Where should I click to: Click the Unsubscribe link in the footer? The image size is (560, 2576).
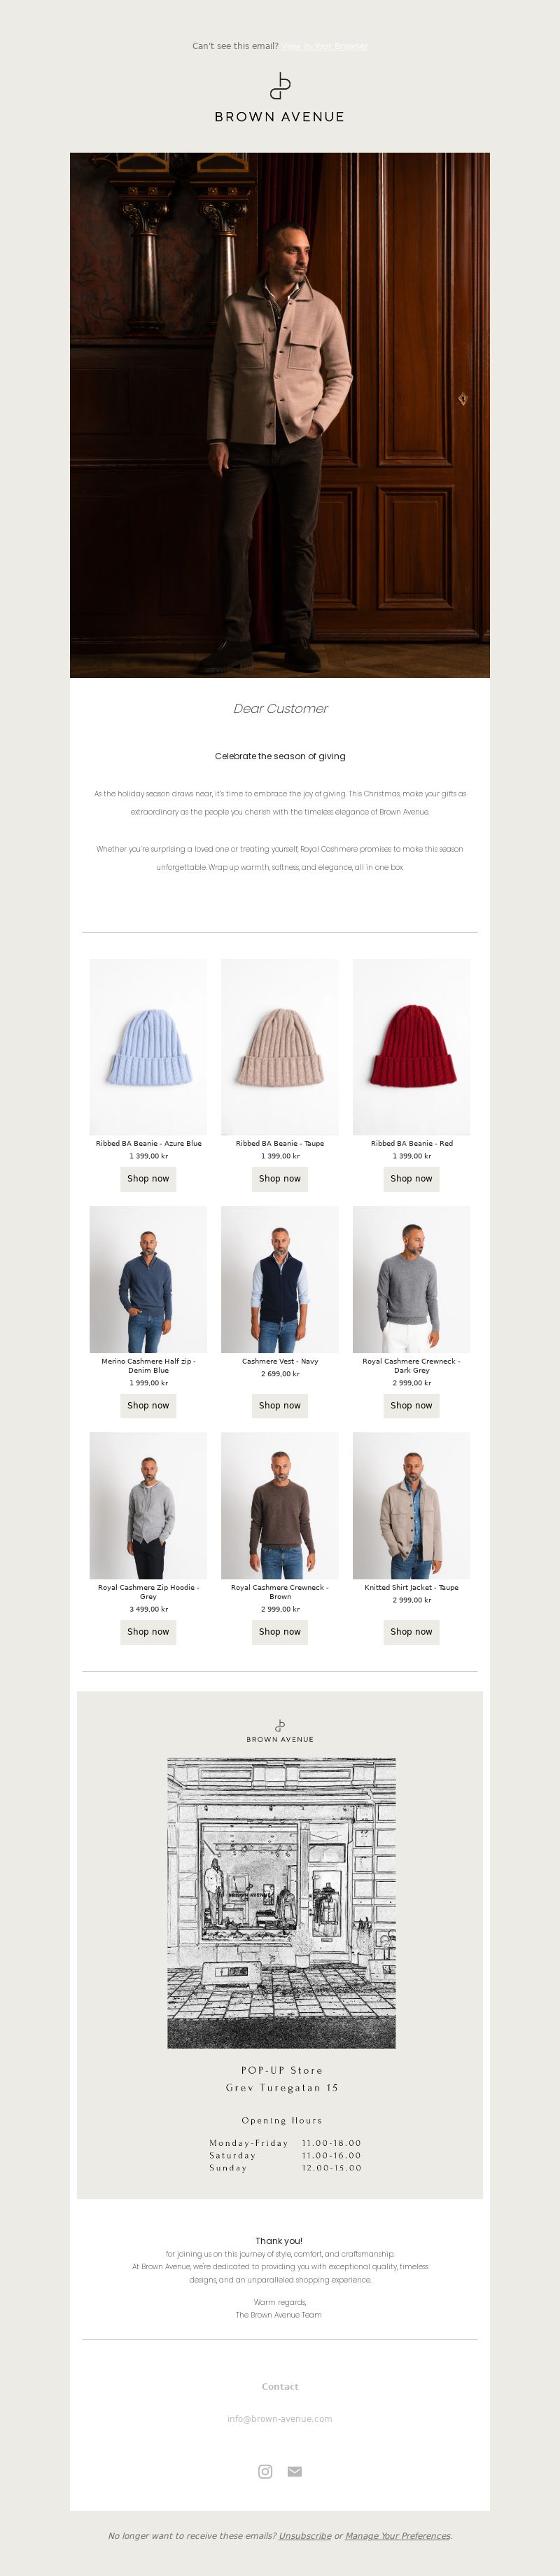tap(305, 2535)
